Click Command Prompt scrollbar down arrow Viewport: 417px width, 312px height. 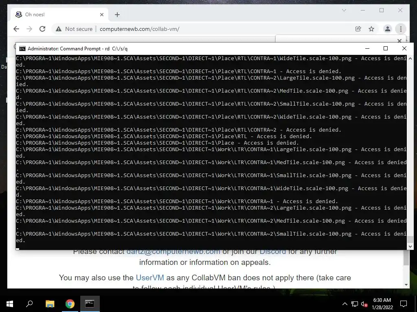click(x=410, y=247)
